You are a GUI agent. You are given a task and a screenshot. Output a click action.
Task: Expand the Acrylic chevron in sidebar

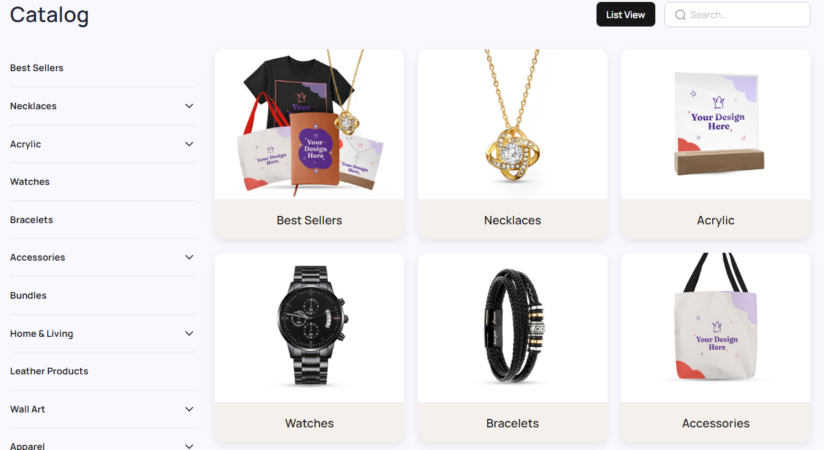pyautogui.click(x=189, y=144)
